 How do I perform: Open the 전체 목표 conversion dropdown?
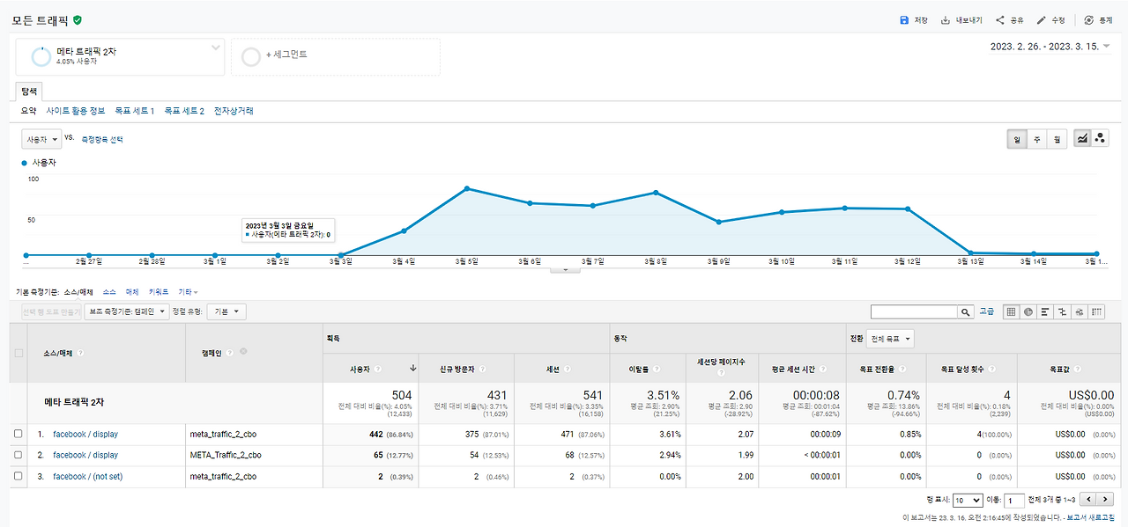890,339
